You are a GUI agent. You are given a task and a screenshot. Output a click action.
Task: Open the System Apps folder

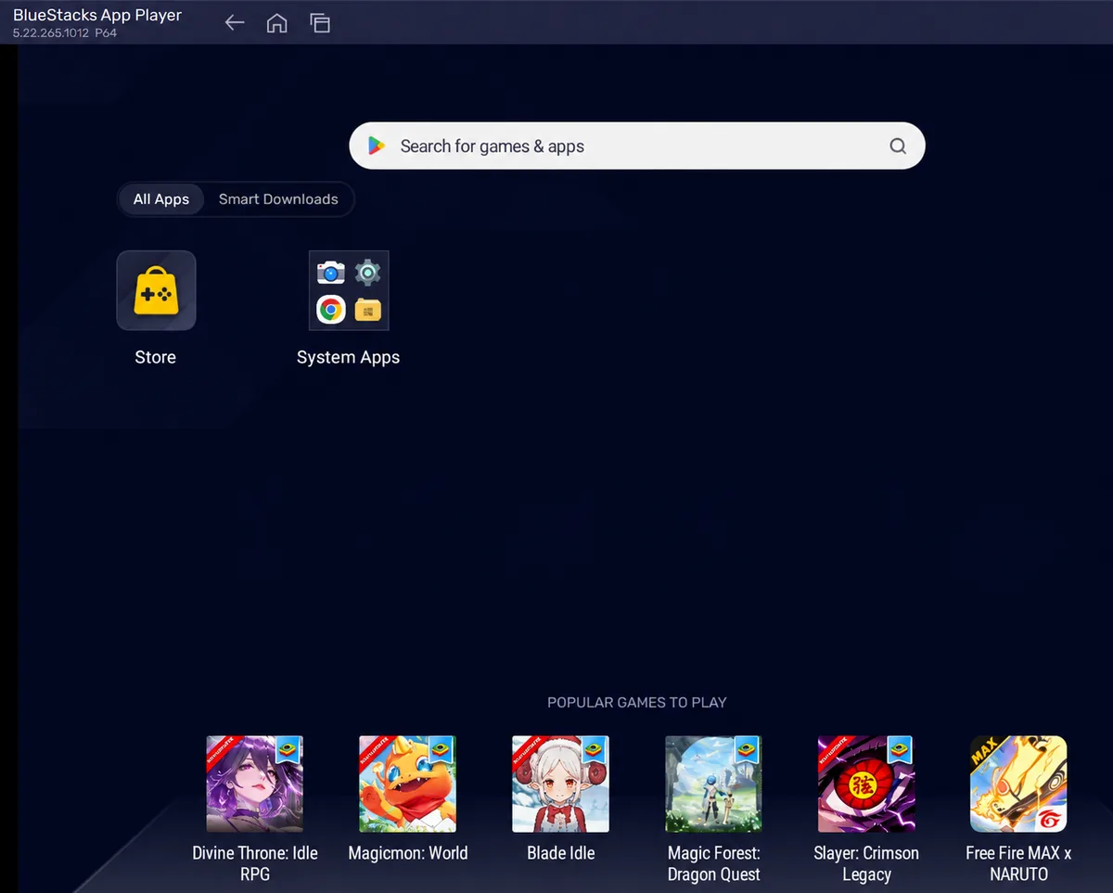tap(349, 290)
